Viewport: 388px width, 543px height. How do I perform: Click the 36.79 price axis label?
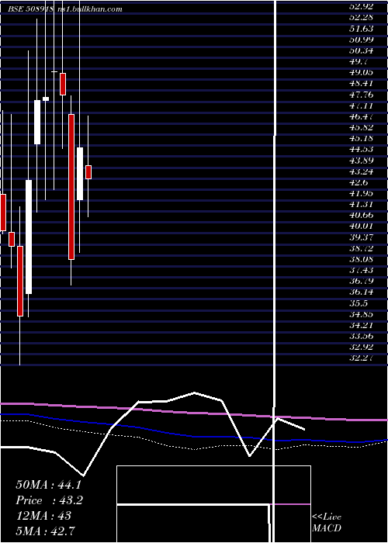362,282
